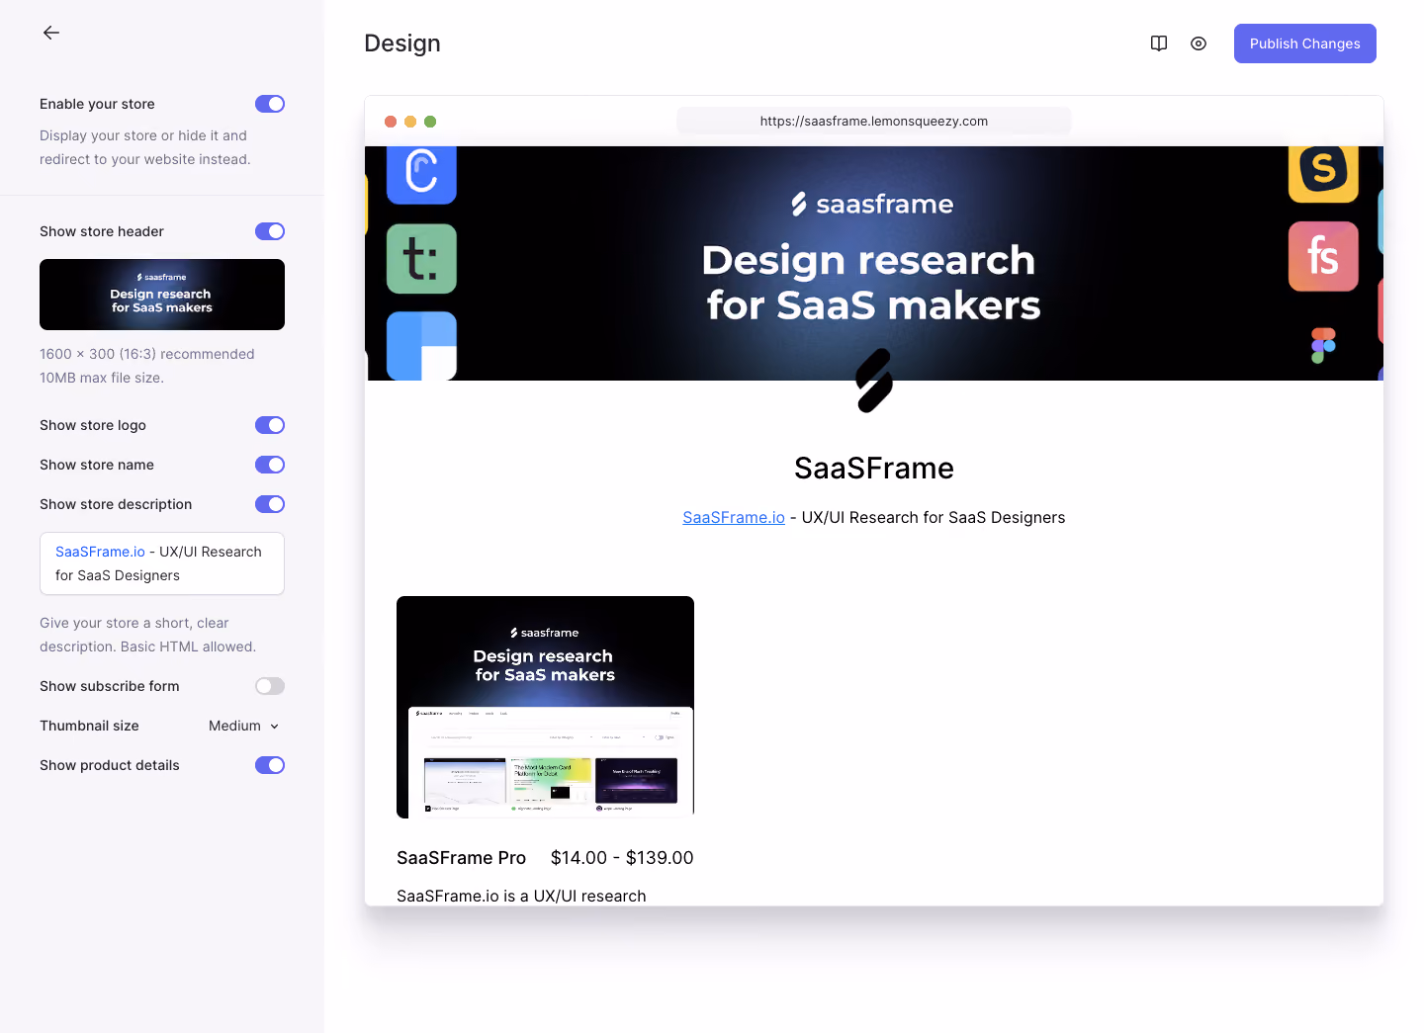Open SaaSFrame Pro product thumbnail

[545, 707]
